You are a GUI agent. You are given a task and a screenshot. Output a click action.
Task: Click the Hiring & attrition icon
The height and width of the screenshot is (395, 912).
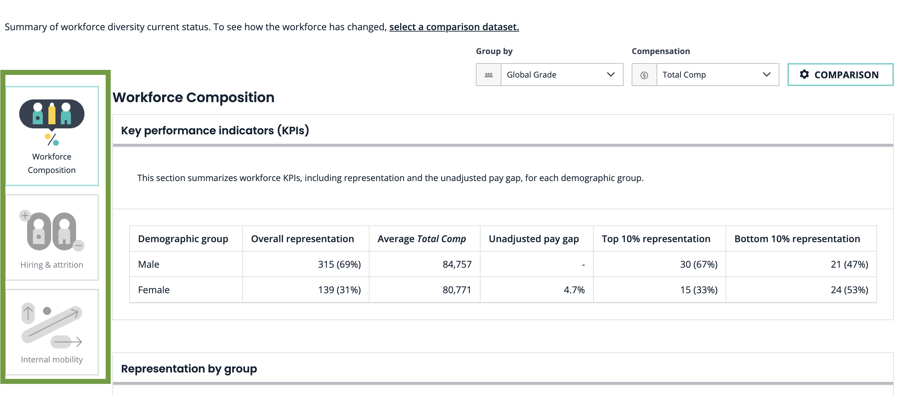52,231
